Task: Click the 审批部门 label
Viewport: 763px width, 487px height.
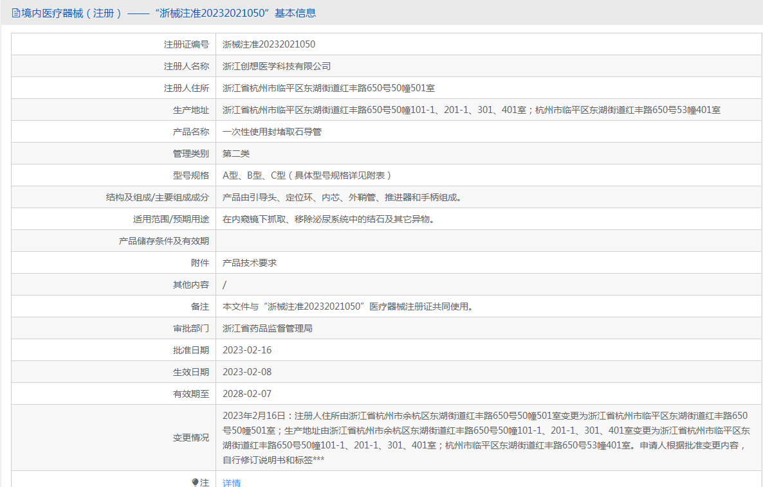Action: click(x=190, y=328)
